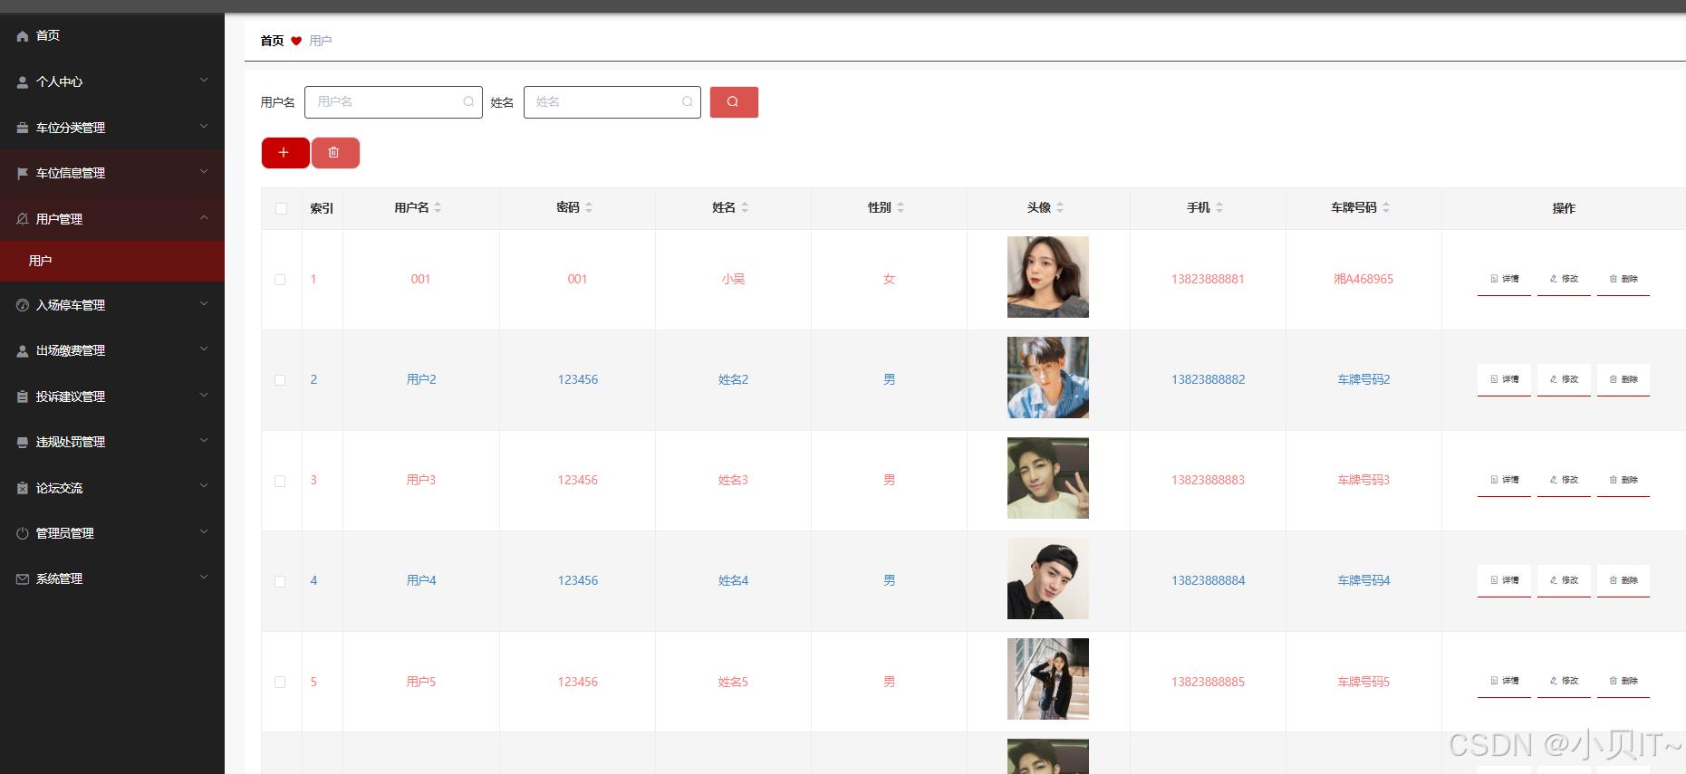The image size is (1686, 774).
Task: Click the red search button with magnifier icon
Action: (734, 102)
